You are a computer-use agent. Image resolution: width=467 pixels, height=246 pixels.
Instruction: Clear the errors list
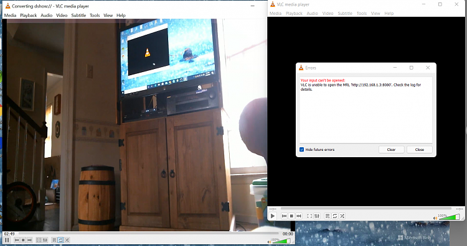392,150
